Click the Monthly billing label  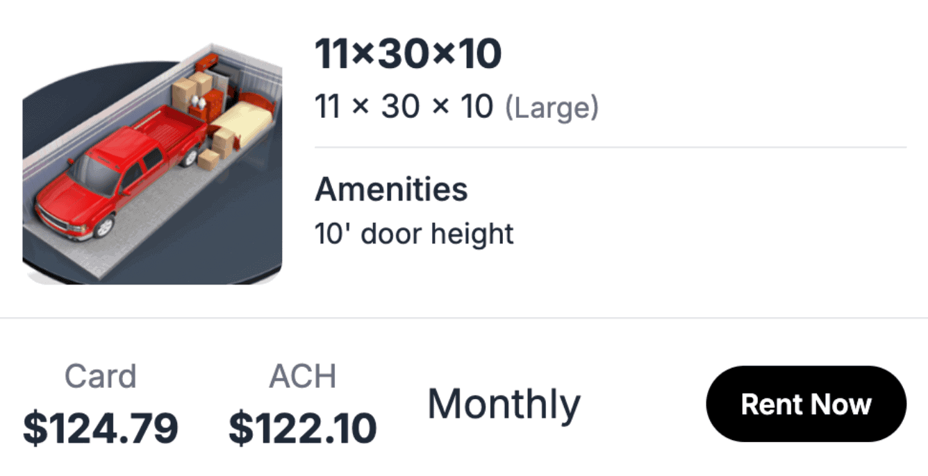(x=504, y=404)
